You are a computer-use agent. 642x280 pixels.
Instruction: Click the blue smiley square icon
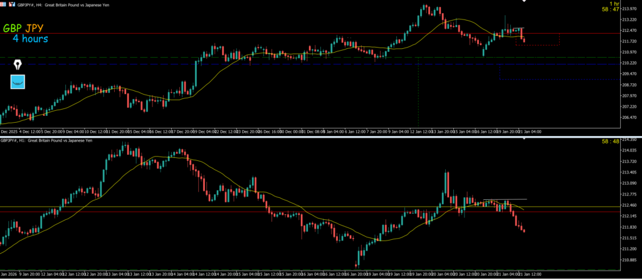tap(18, 81)
